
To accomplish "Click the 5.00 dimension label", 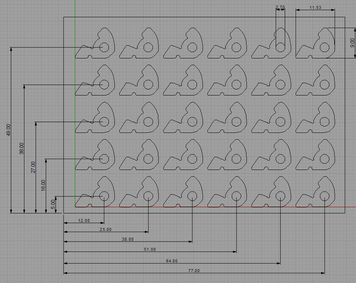I will (53, 204).
